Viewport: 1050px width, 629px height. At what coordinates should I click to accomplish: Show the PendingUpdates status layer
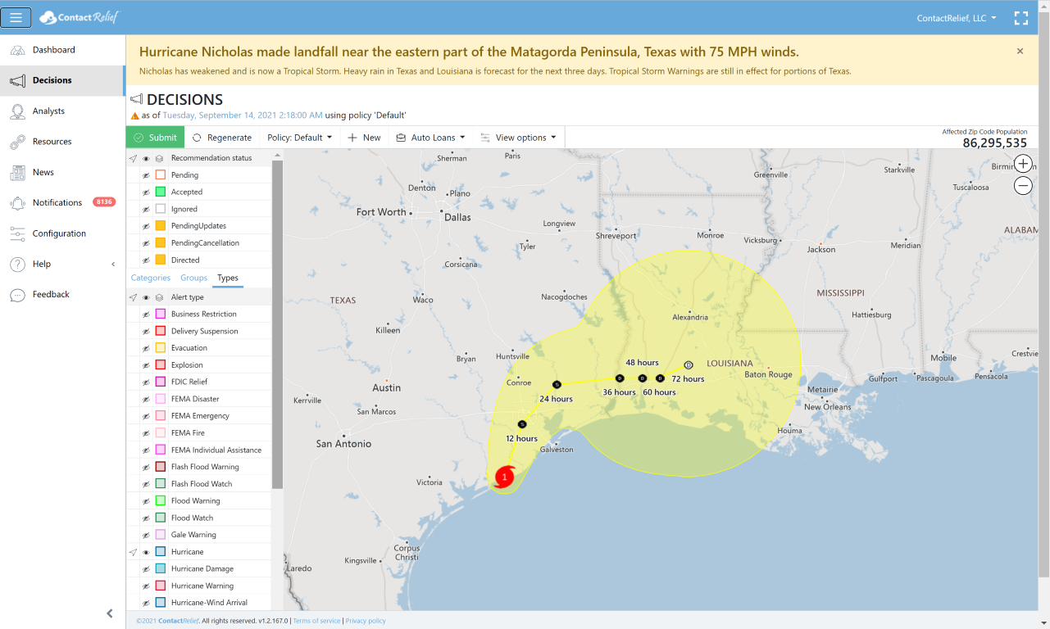(x=146, y=226)
